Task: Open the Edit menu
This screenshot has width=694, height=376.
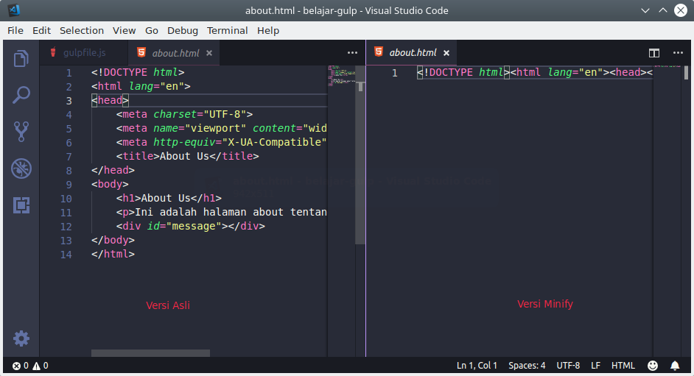Action: pos(41,30)
